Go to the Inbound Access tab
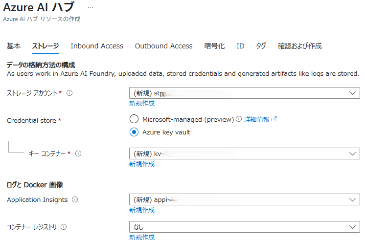Viewport: 365px width, 242px height. 97,46
